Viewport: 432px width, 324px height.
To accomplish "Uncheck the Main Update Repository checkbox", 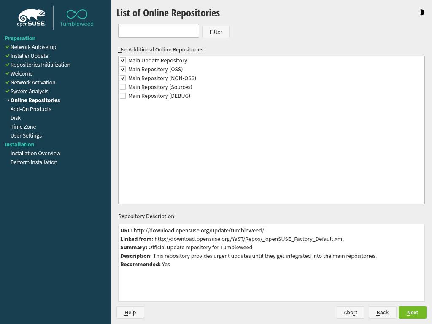I will (x=123, y=60).
